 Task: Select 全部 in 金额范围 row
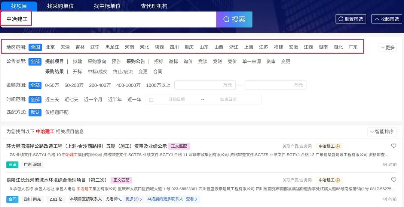[35, 85]
